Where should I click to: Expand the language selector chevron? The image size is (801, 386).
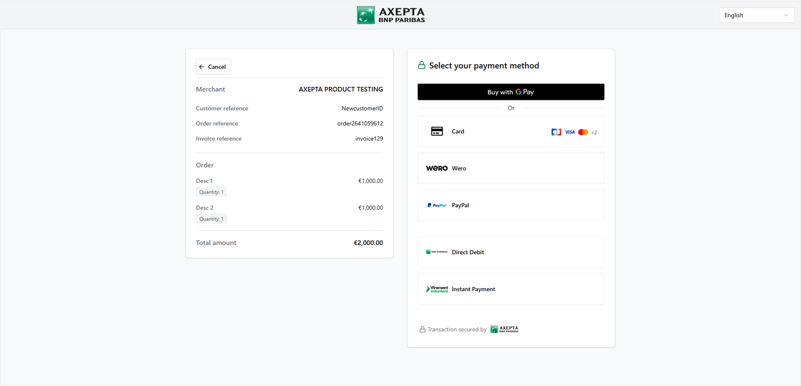(x=786, y=15)
